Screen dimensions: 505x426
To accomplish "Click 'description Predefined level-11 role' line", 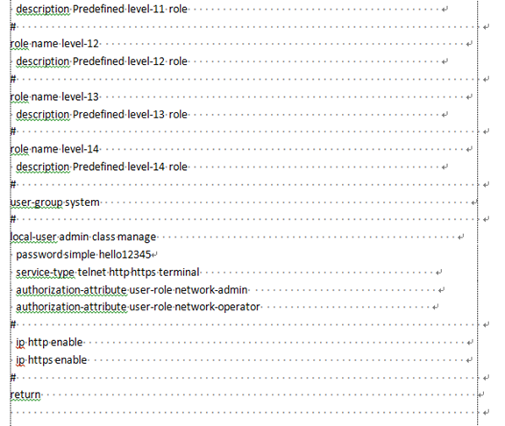I will (102, 9).
